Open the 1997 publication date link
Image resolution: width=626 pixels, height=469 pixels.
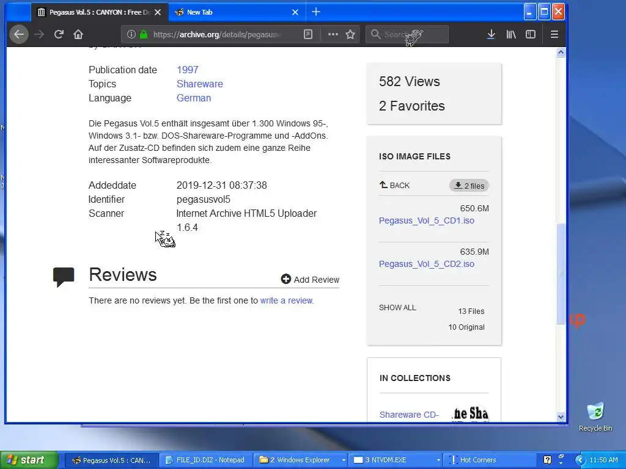click(x=187, y=70)
